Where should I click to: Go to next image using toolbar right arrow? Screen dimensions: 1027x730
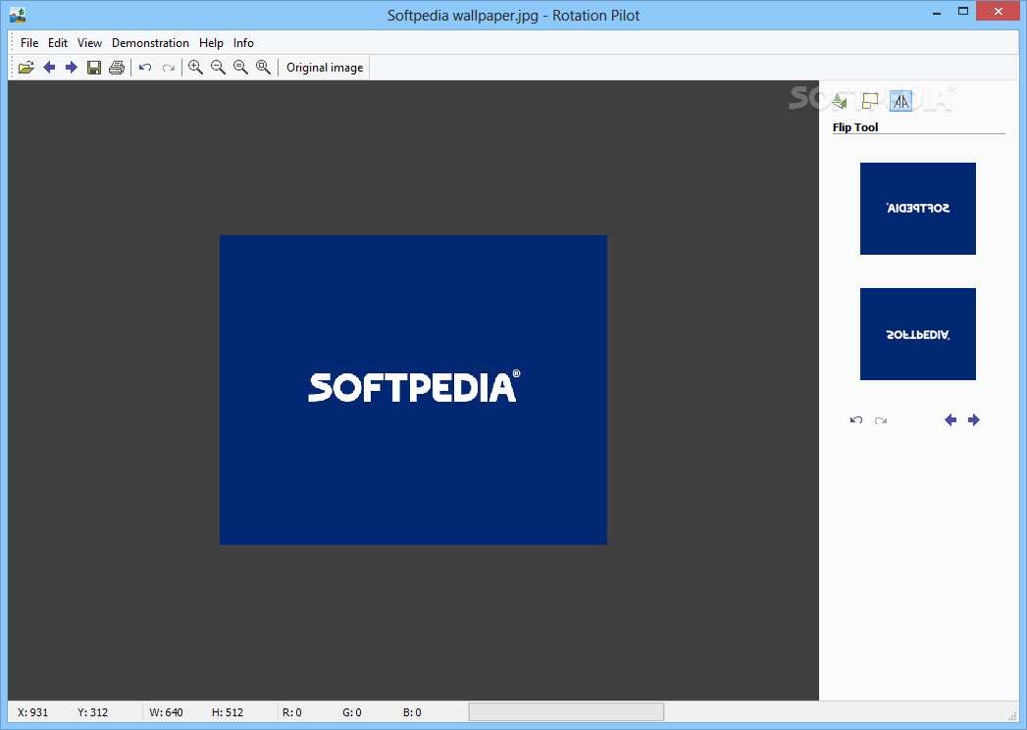(72, 68)
